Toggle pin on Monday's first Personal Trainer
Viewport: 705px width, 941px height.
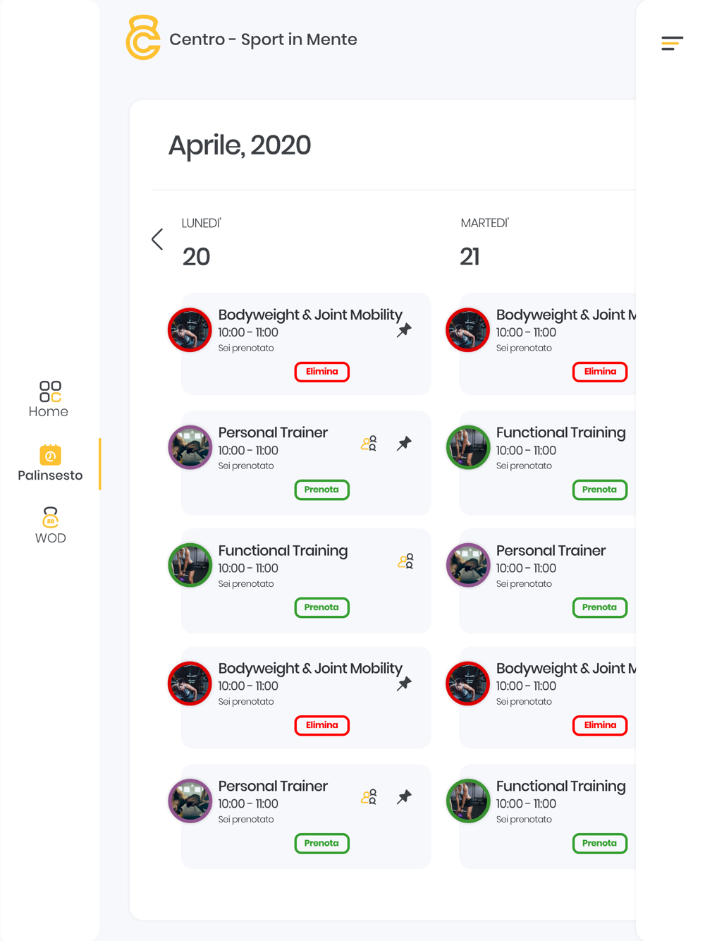404,444
